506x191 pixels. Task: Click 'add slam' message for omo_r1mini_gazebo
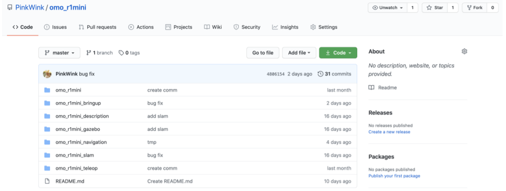[x=158, y=129]
